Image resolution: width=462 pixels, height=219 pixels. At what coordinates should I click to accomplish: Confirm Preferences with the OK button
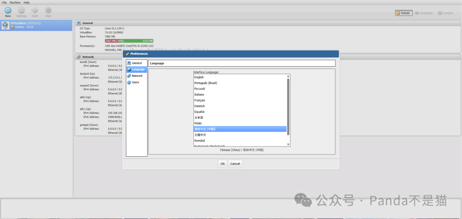point(222,164)
